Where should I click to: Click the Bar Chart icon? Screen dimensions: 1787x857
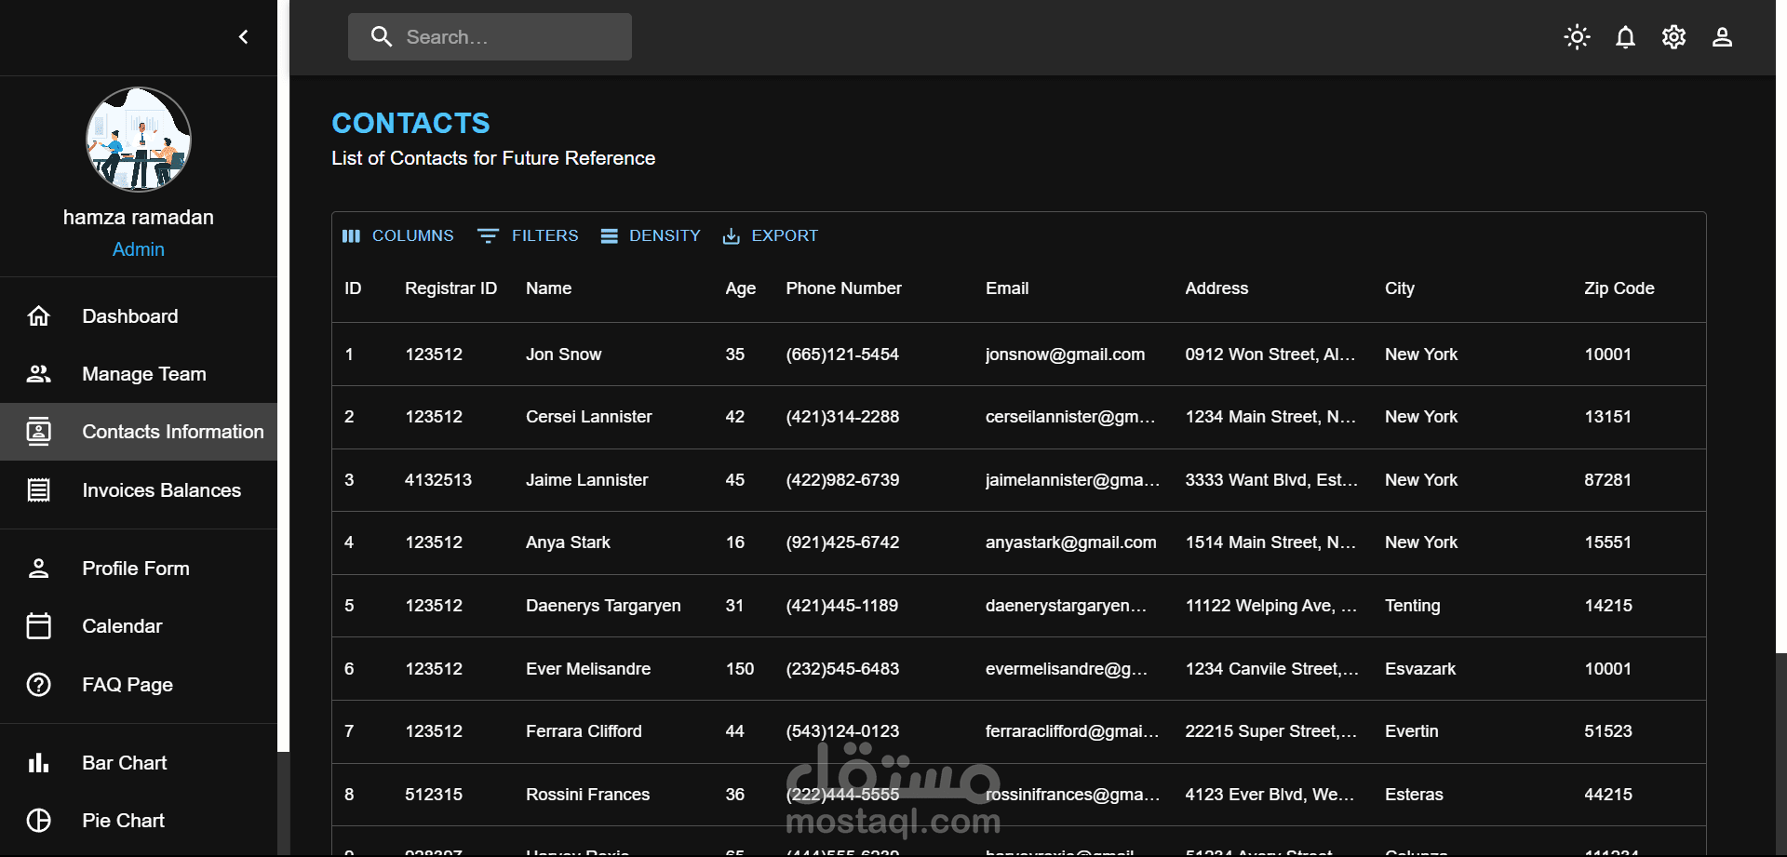pyautogui.click(x=39, y=763)
